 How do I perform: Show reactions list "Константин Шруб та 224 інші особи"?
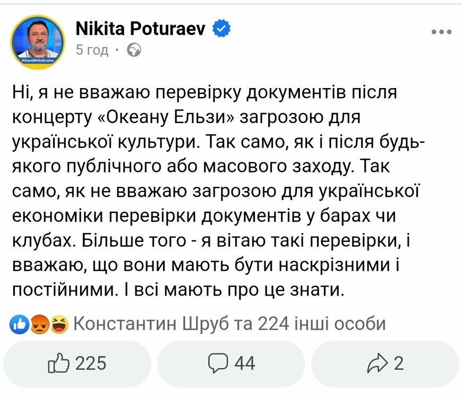[228, 323]
